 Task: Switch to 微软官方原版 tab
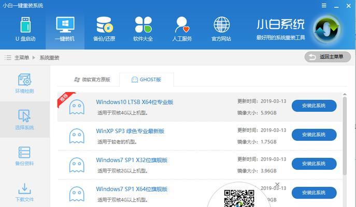[92, 80]
